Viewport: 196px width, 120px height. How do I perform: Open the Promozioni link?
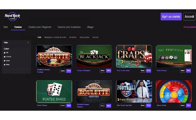click(189, 27)
